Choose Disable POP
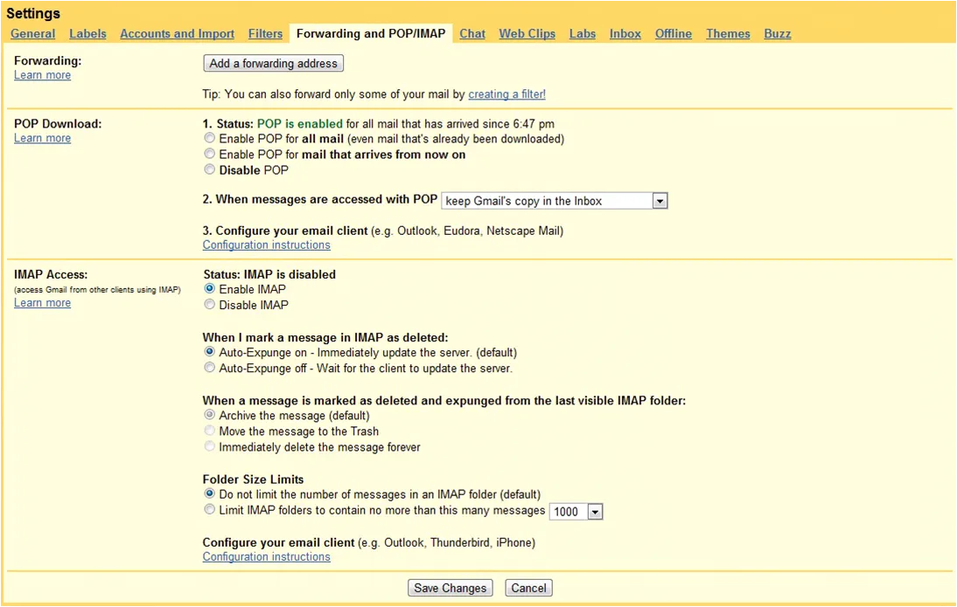This screenshot has width=957, height=607. click(209, 169)
